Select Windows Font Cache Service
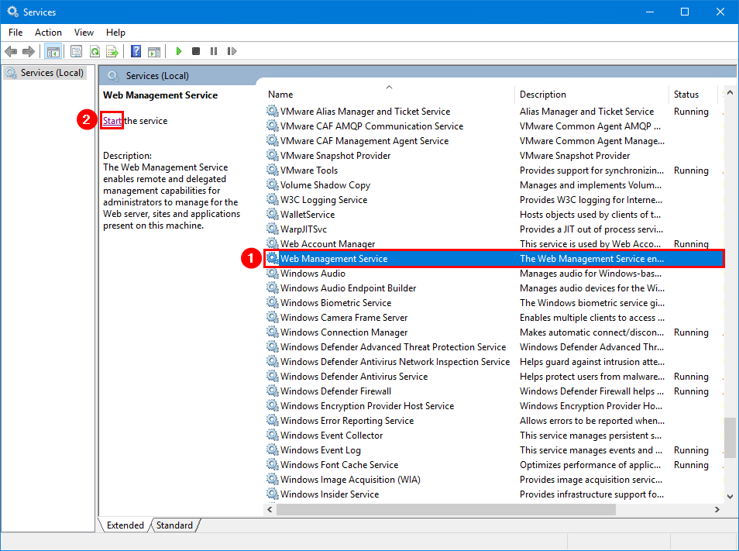The width and height of the screenshot is (739, 551). [x=339, y=464]
